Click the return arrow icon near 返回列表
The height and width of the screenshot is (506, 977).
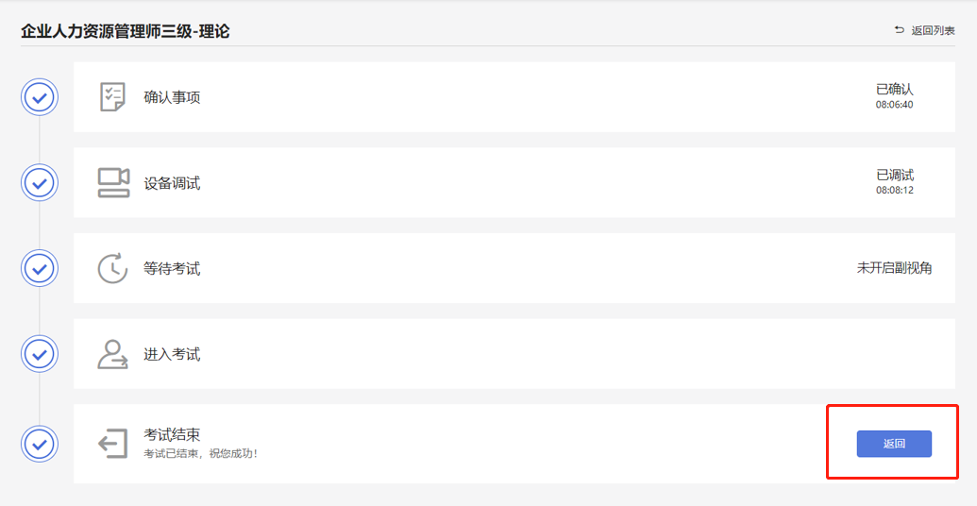[x=900, y=30]
